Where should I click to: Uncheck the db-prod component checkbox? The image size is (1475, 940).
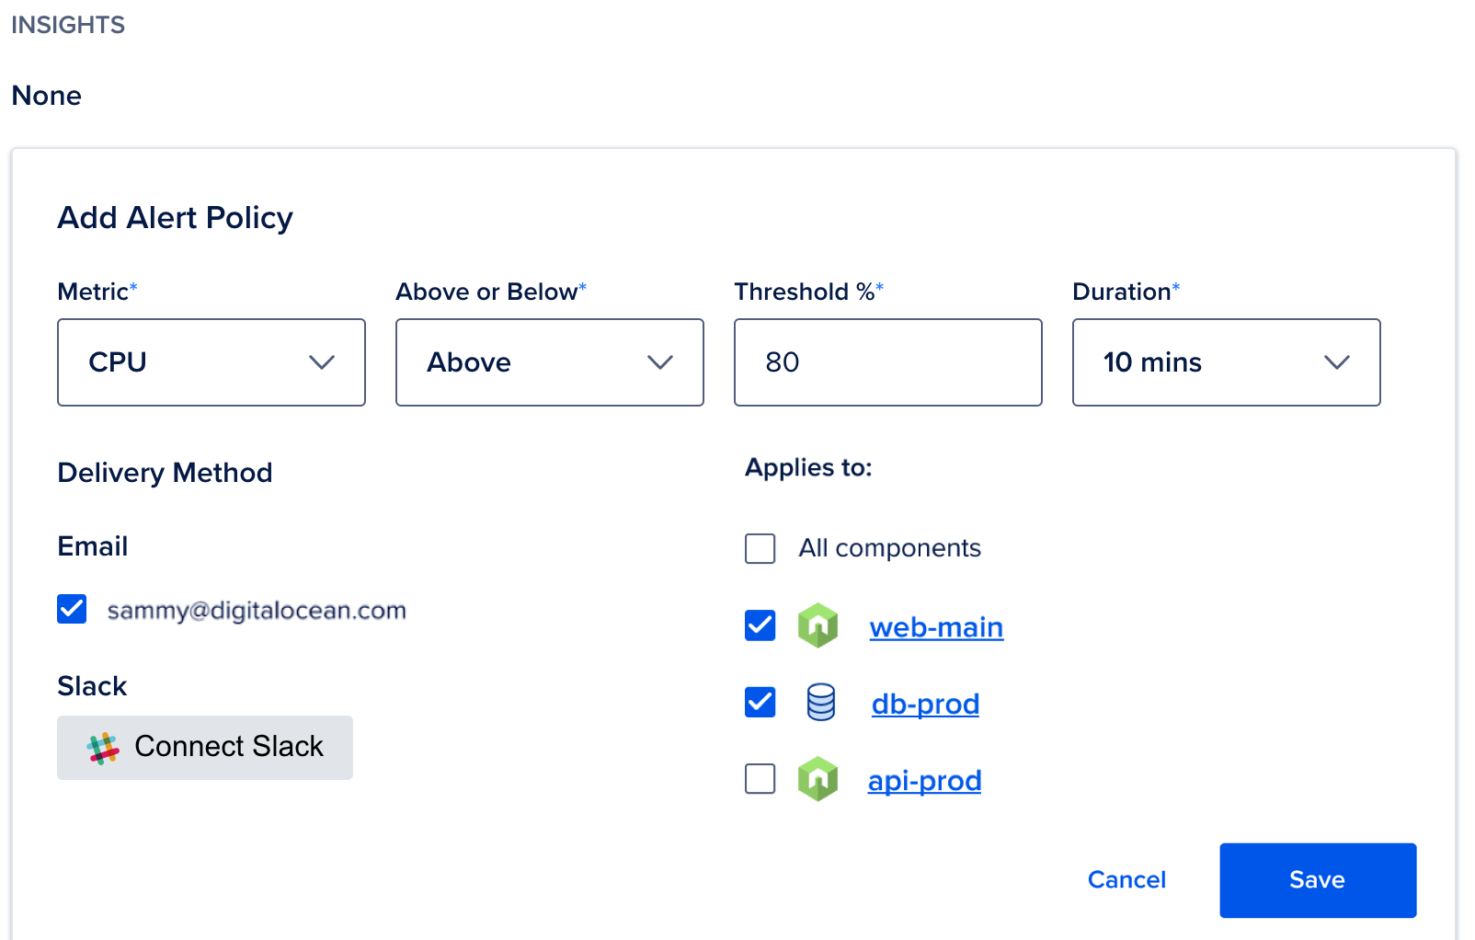pos(760,702)
